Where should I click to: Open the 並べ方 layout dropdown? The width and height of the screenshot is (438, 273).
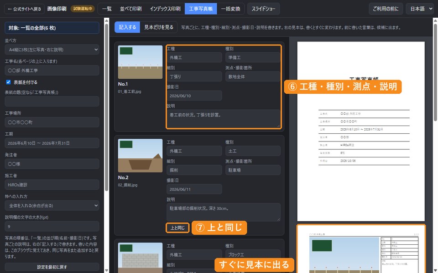52,50
